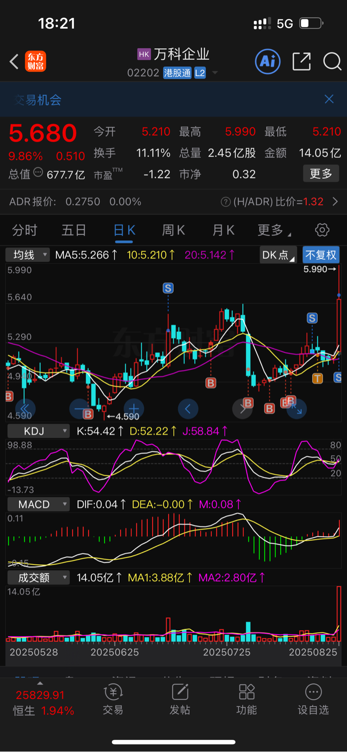Move chart right with right arrow button
This screenshot has height=752, width=347.
click(x=242, y=409)
